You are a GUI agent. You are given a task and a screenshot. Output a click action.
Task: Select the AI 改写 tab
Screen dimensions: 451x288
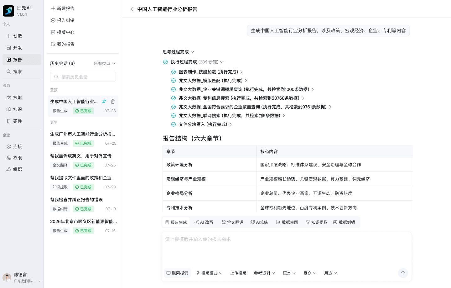[204, 222]
